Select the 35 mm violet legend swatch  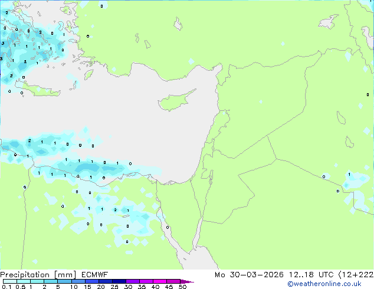146,281
